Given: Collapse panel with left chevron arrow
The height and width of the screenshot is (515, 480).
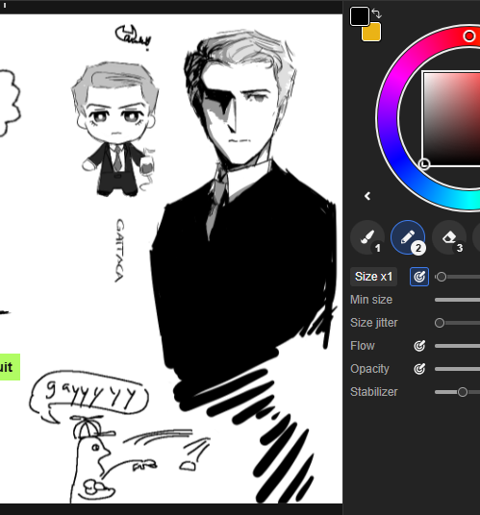Looking at the screenshot, I should [367, 196].
